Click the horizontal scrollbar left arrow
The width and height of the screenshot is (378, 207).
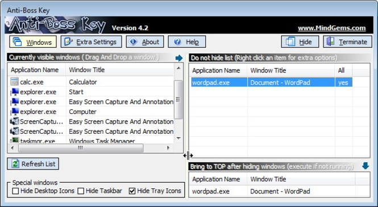pyautogui.click(x=13, y=148)
